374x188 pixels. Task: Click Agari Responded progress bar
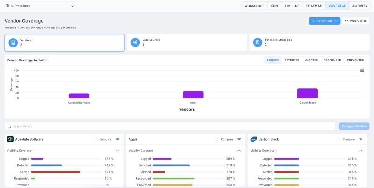pyautogui.click(x=188, y=179)
